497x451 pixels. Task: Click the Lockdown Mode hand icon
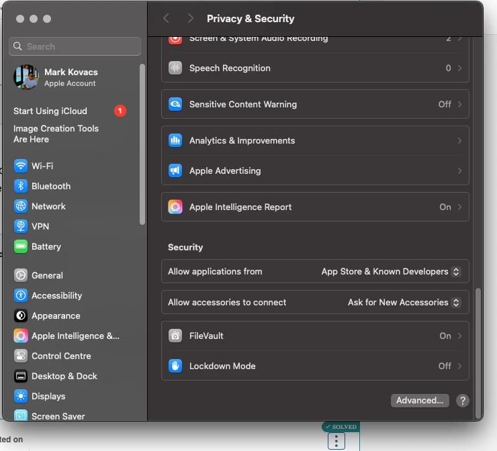click(x=175, y=366)
